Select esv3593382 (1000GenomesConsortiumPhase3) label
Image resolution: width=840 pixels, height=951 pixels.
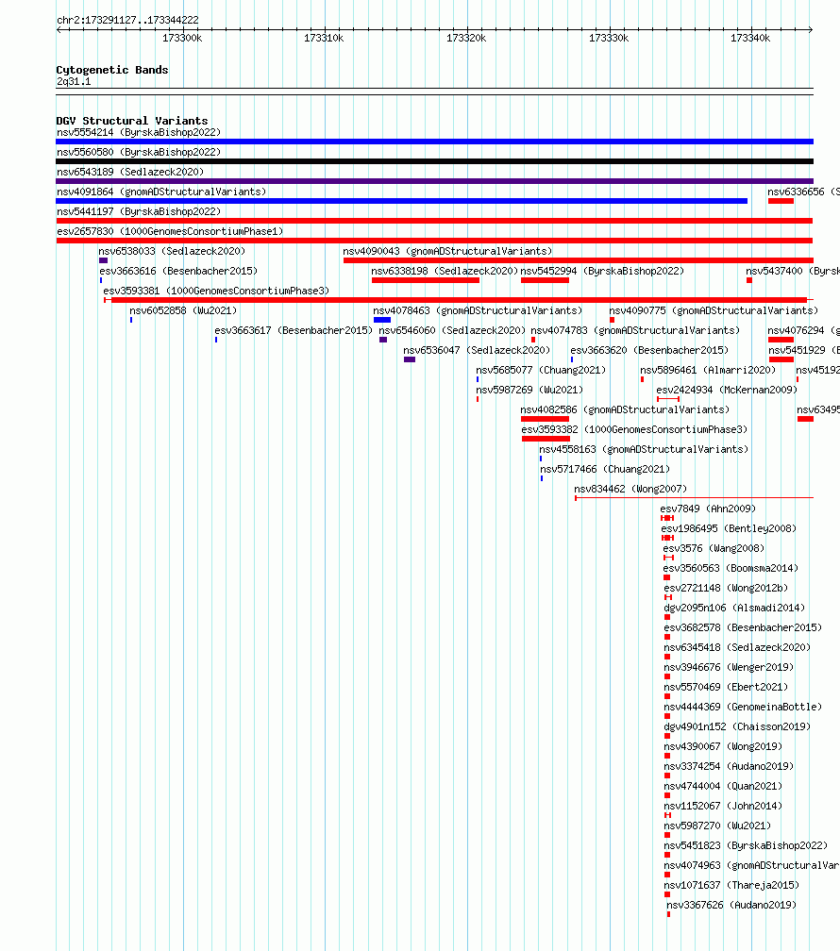(634, 429)
